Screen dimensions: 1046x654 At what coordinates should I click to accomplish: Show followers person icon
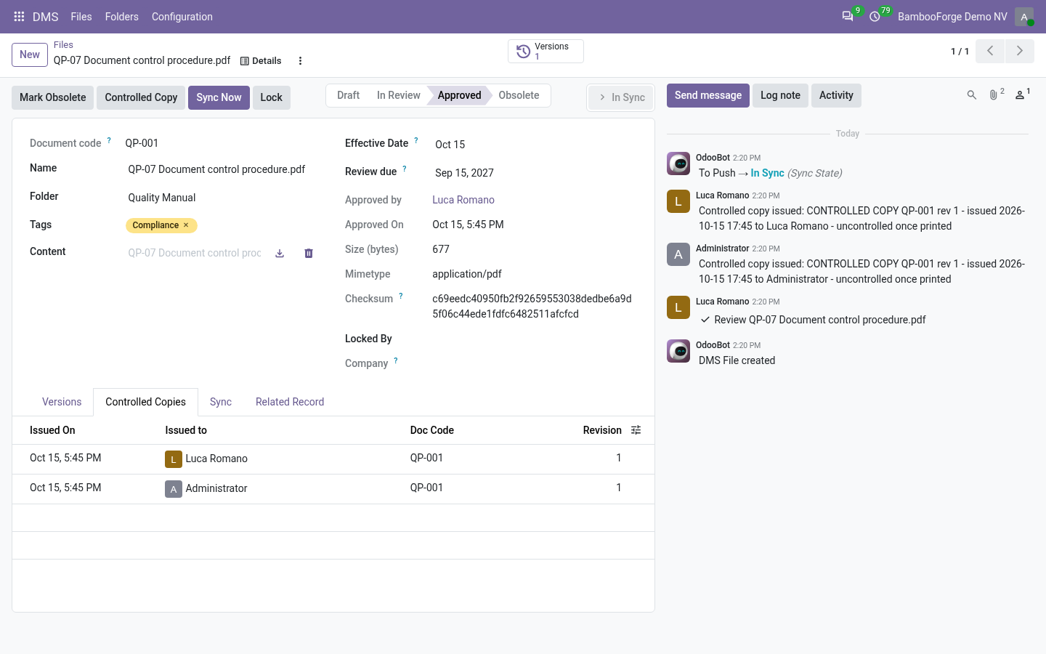tap(1021, 95)
